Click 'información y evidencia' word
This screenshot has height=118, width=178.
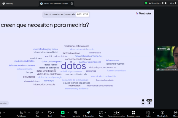(x=77, y=88)
